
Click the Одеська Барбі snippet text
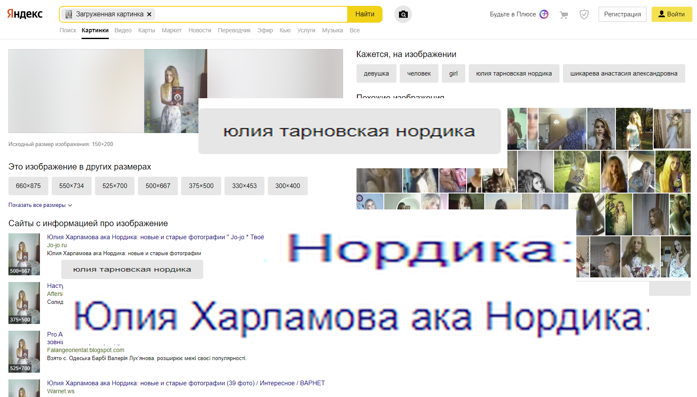(x=147, y=358)
